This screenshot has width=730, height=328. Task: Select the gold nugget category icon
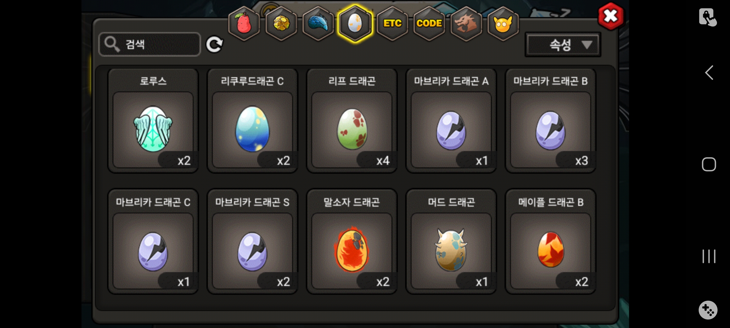click(x=281, y=23)
